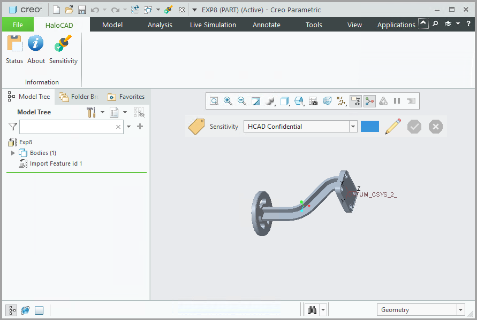The image size is (477, 320).
Task: Open the Sensitivity HCAD Confidential dropdown
Action: [353, 127]
